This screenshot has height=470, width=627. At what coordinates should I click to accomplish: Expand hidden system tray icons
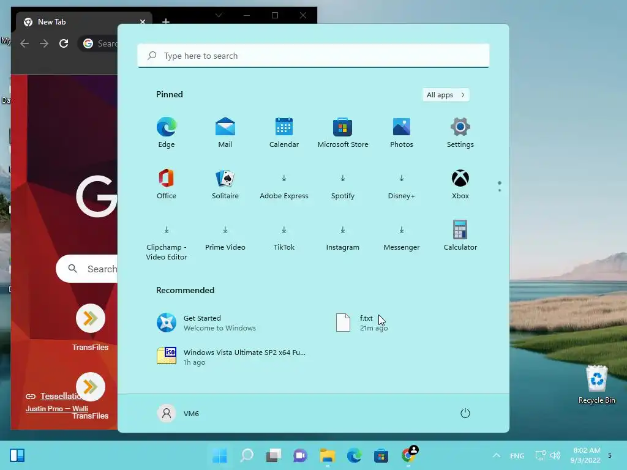496,455
